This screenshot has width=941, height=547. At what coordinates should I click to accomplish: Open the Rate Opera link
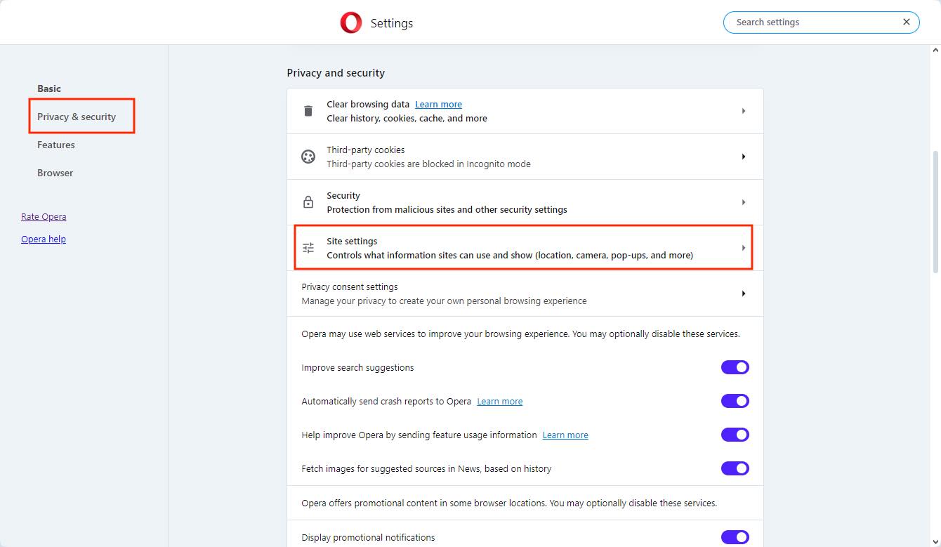click(44, 217)
